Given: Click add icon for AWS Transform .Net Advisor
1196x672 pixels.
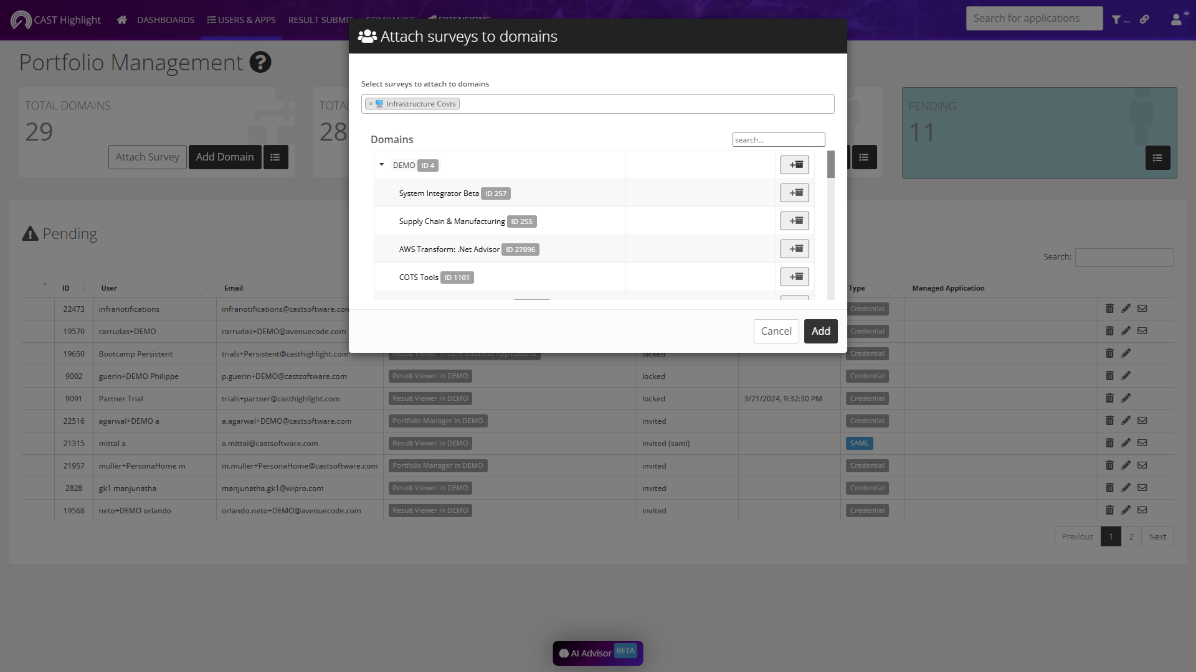Looking at the screenshot, I should pyautogui.click(x=794, y=249).
